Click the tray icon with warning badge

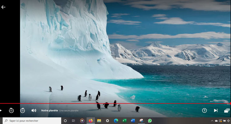[220, 121]
